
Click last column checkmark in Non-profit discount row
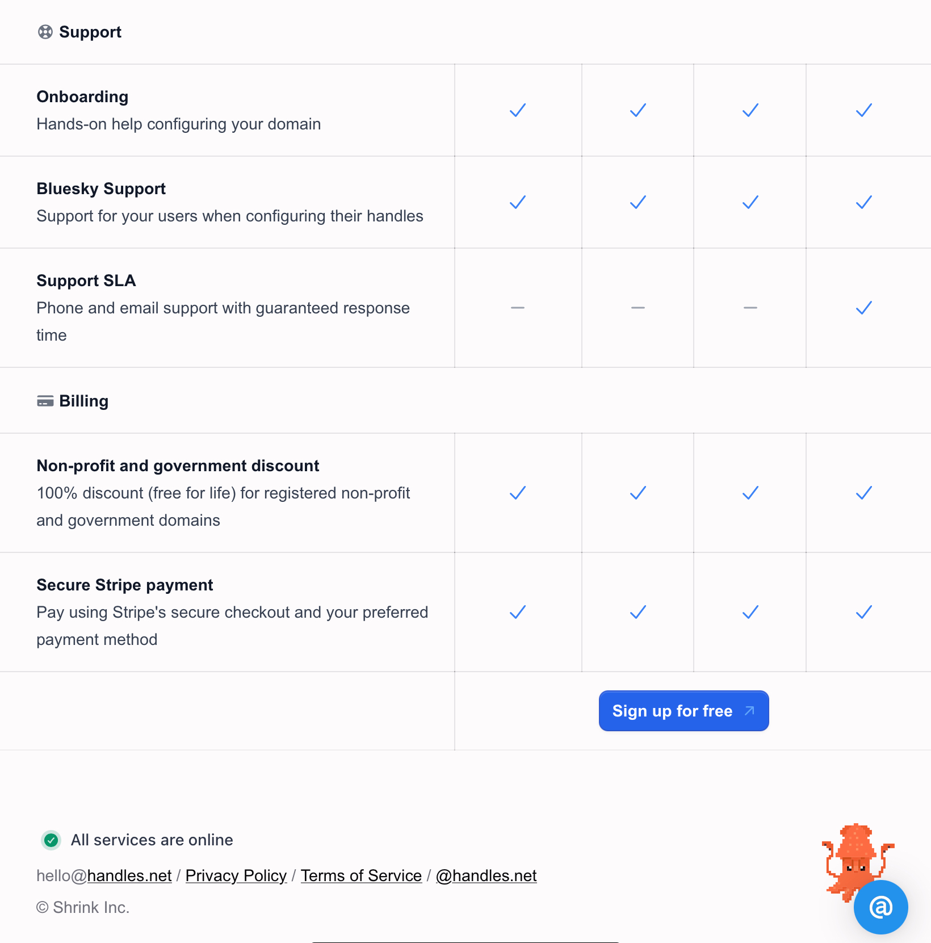[x=863, y=493]
